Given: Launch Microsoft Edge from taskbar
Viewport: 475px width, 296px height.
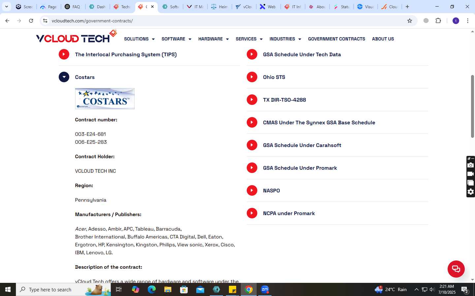Looking at the screenshot, I should coord(151,289).
